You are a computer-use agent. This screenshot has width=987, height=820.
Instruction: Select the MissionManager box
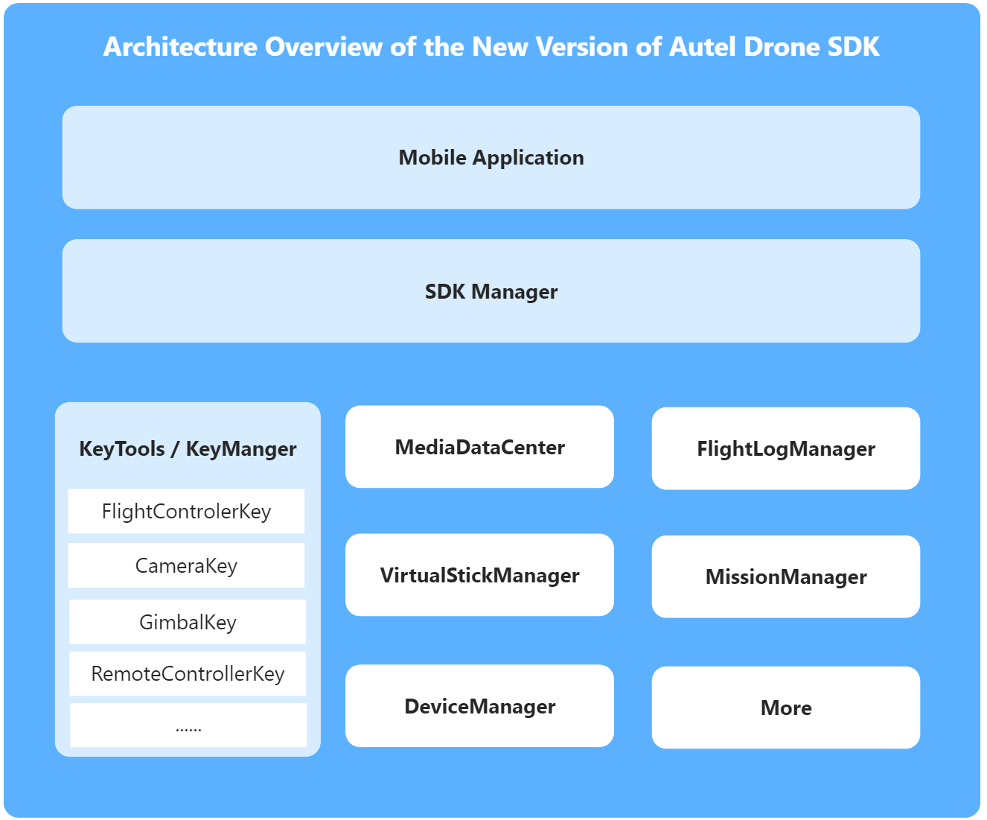(x=786, y=576)
